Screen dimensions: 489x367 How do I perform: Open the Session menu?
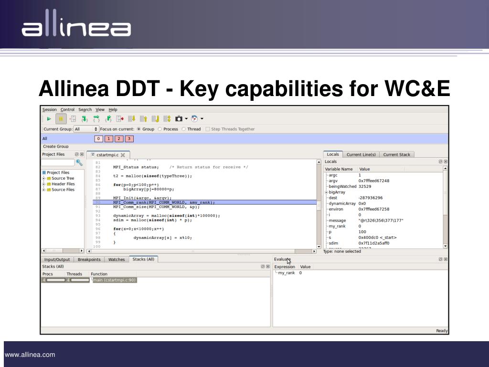click(50, 109)
